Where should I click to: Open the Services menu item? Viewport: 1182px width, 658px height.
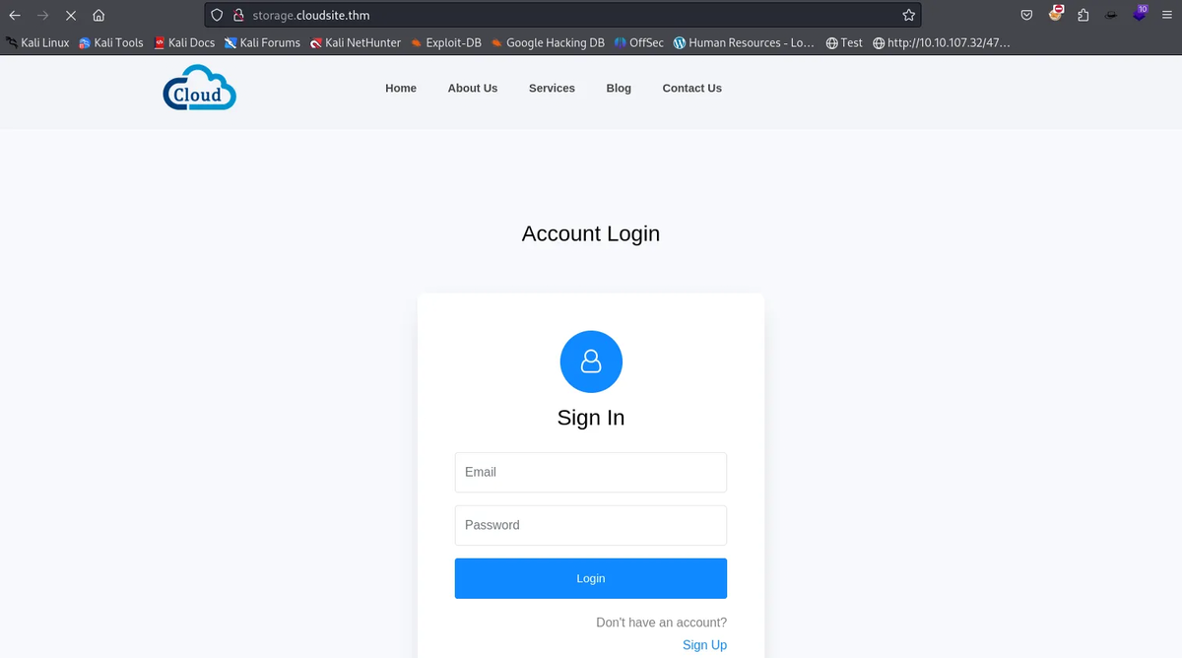point(552,88)
